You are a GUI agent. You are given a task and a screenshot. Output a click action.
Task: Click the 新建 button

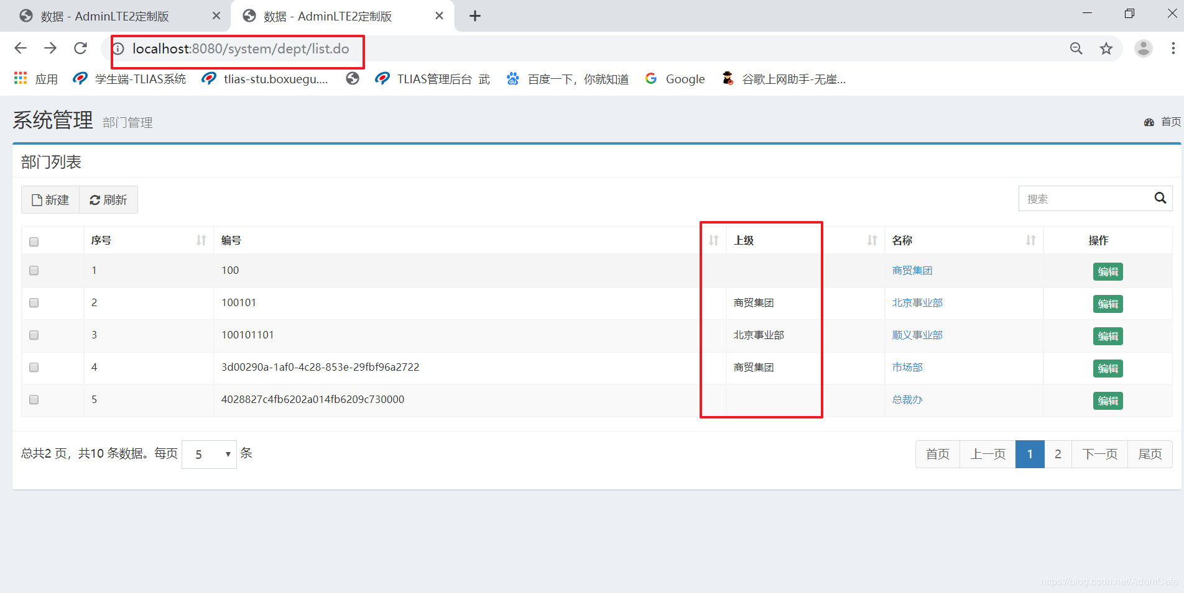click(x=50, y=200)
